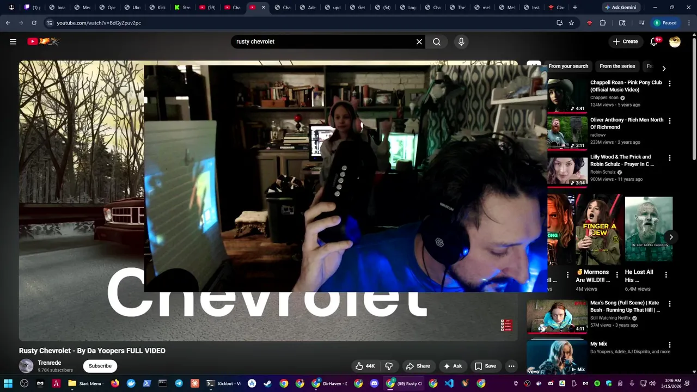Click the address bar URL
The height and width of the screenshot is (392, 697).
pyautogui.click(x=99, y=23)
